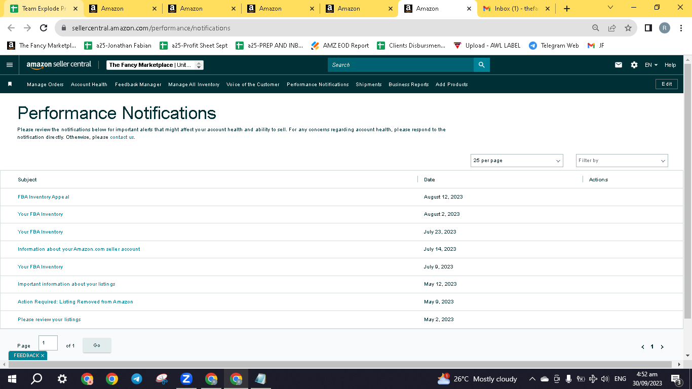Open the browser tab search chevron
Viewport: 692px width, 389px height.
click(x=610, y=8)
